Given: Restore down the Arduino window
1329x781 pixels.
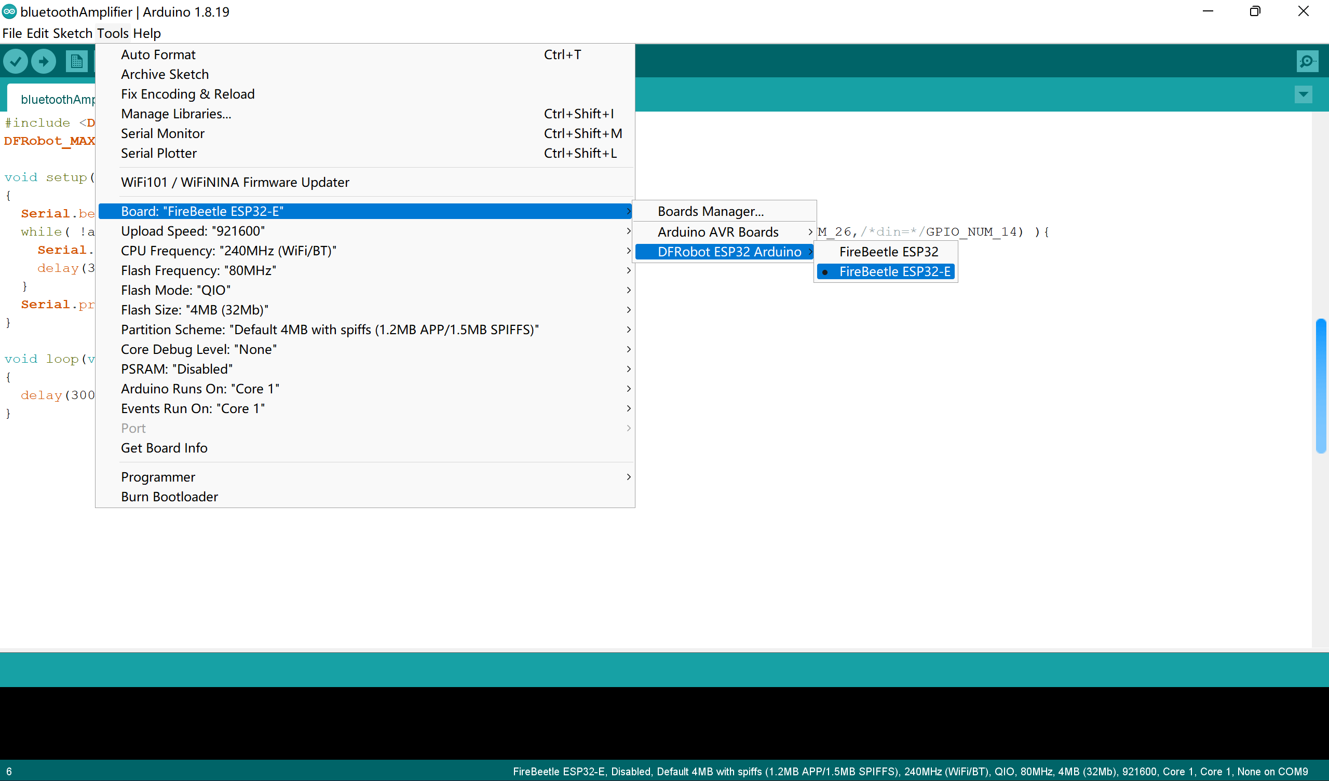Looking at the screenshot, I should pyautogui.click(x=1255, y=11).
